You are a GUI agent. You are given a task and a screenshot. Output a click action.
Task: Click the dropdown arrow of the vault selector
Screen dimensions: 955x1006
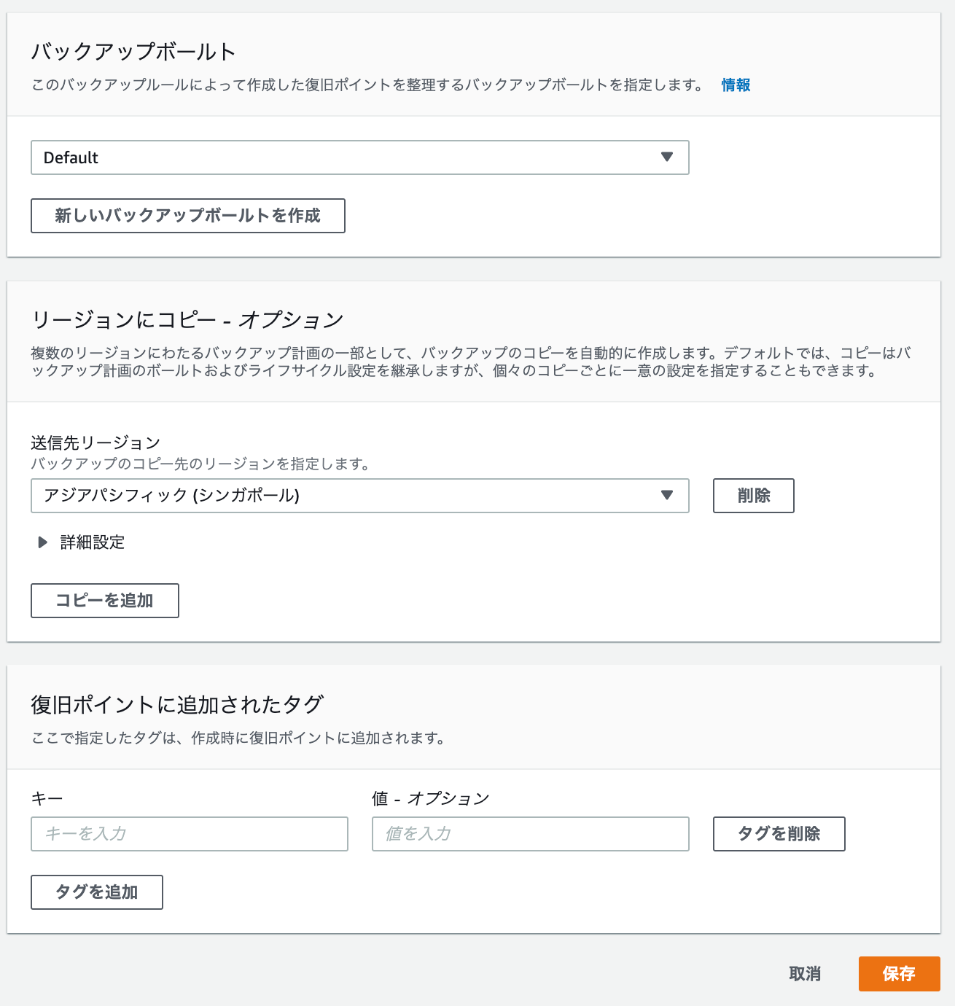pos(666,157)
